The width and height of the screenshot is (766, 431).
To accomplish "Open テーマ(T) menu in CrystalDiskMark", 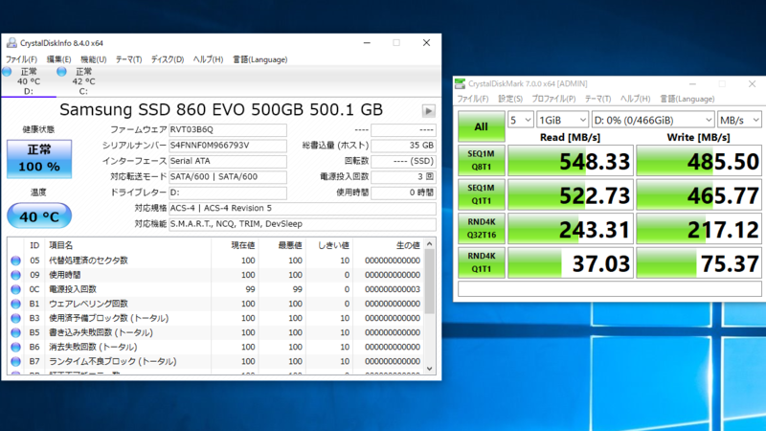I will pyautogui.click(x=597, y=99).
